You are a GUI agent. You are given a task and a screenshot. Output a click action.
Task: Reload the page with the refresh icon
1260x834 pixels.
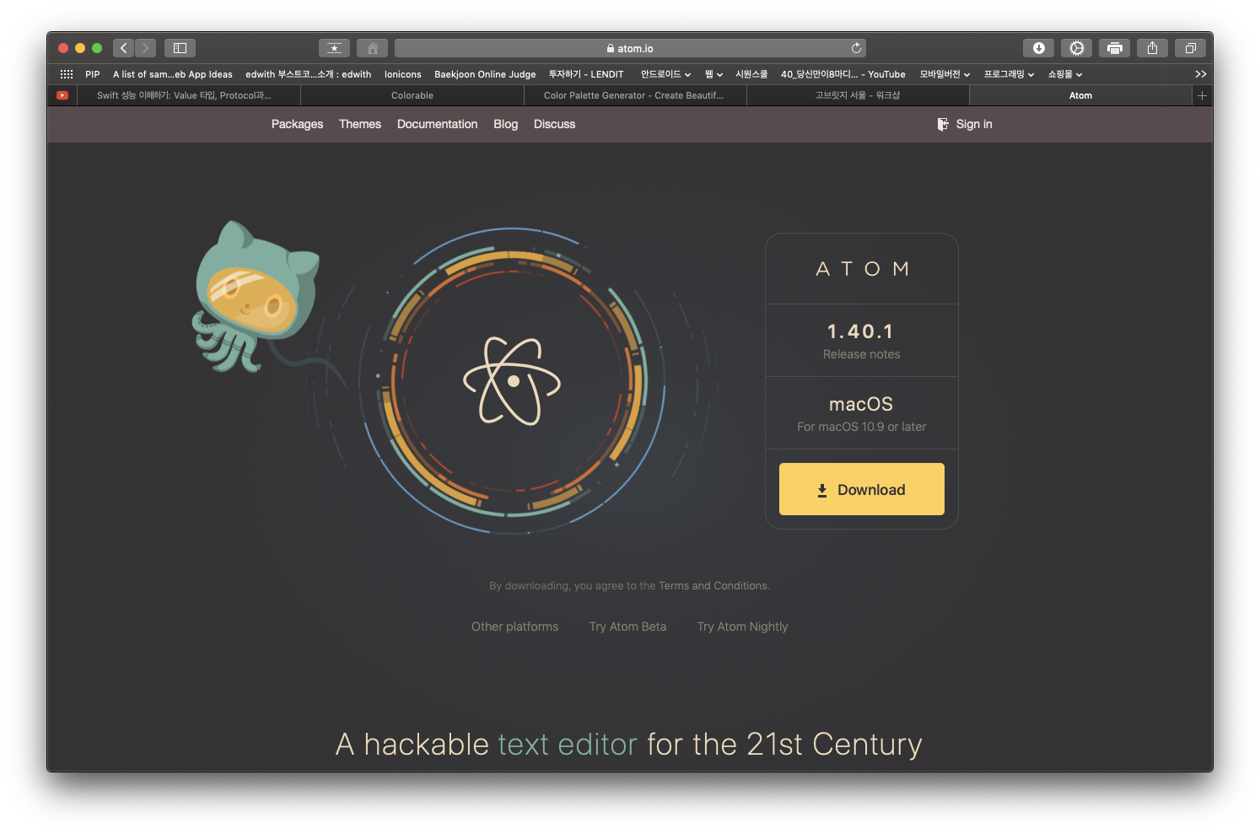(x=856, y=48)
